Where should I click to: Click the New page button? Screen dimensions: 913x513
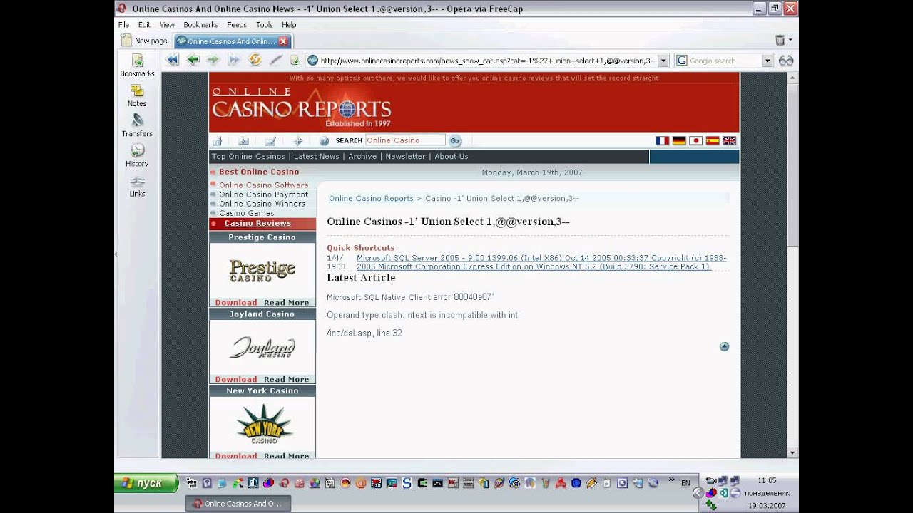pyautogui.click(x=144, y=41)
